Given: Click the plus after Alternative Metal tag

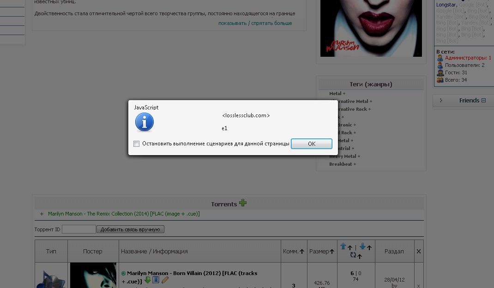Looking at the screenshot, I should pyautogui.click(x=371, y=102).
